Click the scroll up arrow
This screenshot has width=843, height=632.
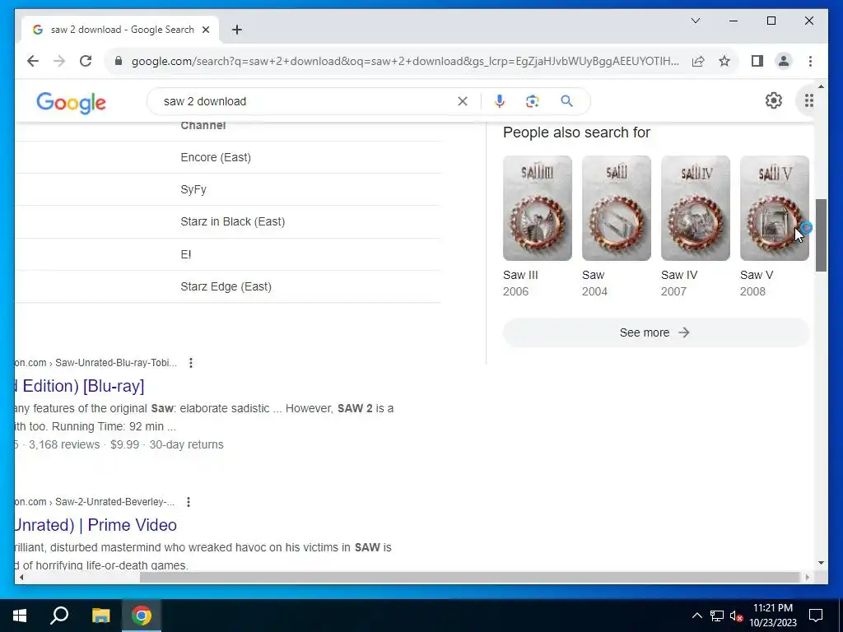pyautogui.click(x=821, y=86)
